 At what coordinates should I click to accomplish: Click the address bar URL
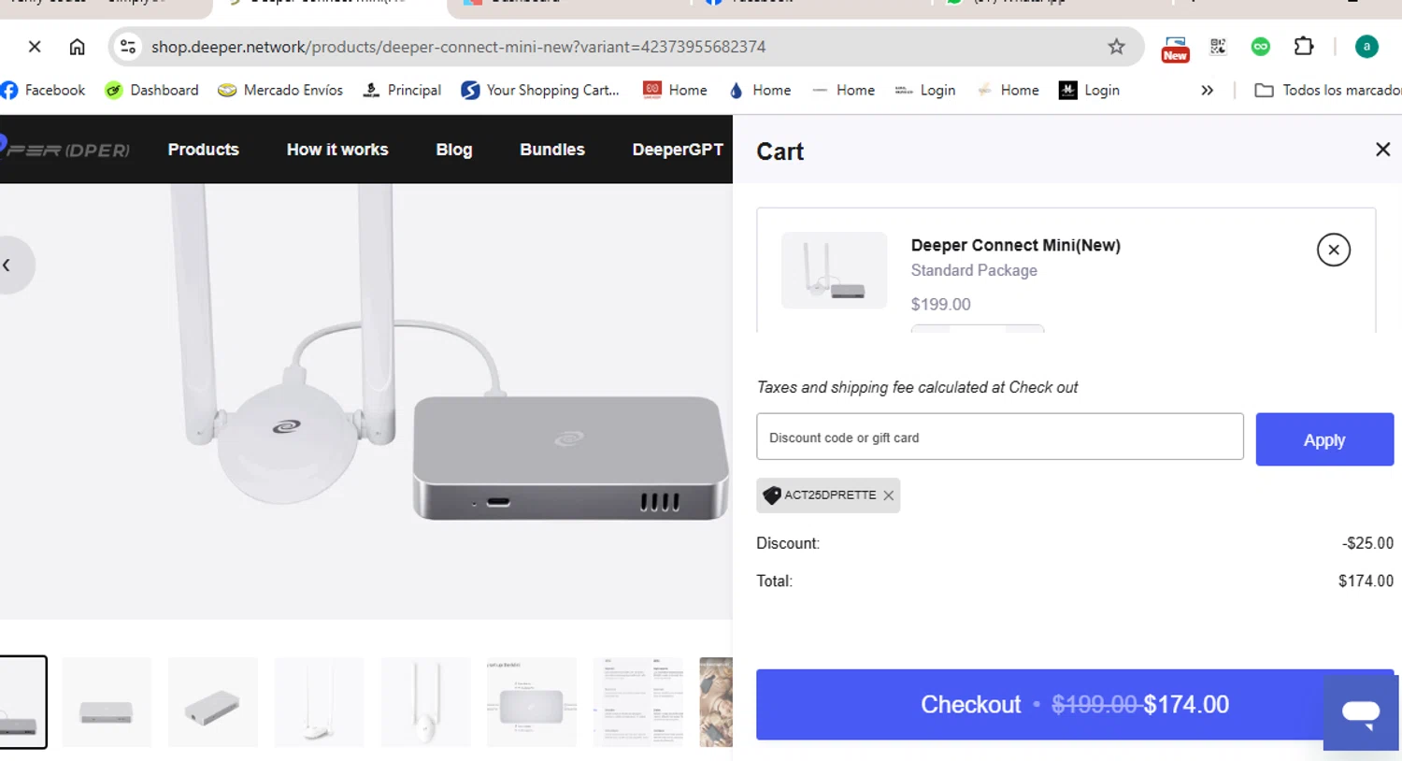coord(458,47)
